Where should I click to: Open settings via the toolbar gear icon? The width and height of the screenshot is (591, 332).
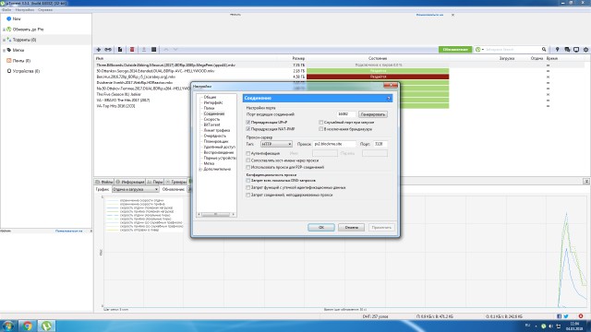[x=585, y=49]
